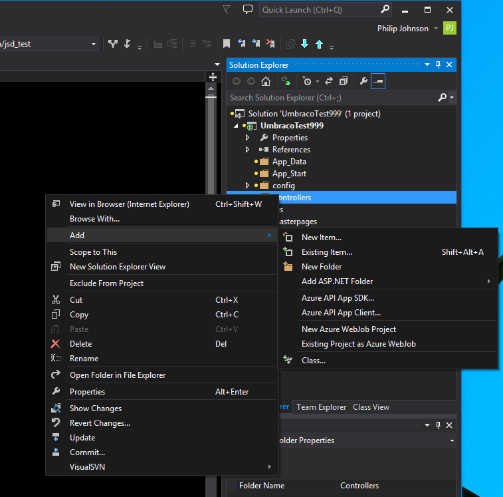
Task: Click the Search Solution Explorer field
Action: click(x=332, y=98)
